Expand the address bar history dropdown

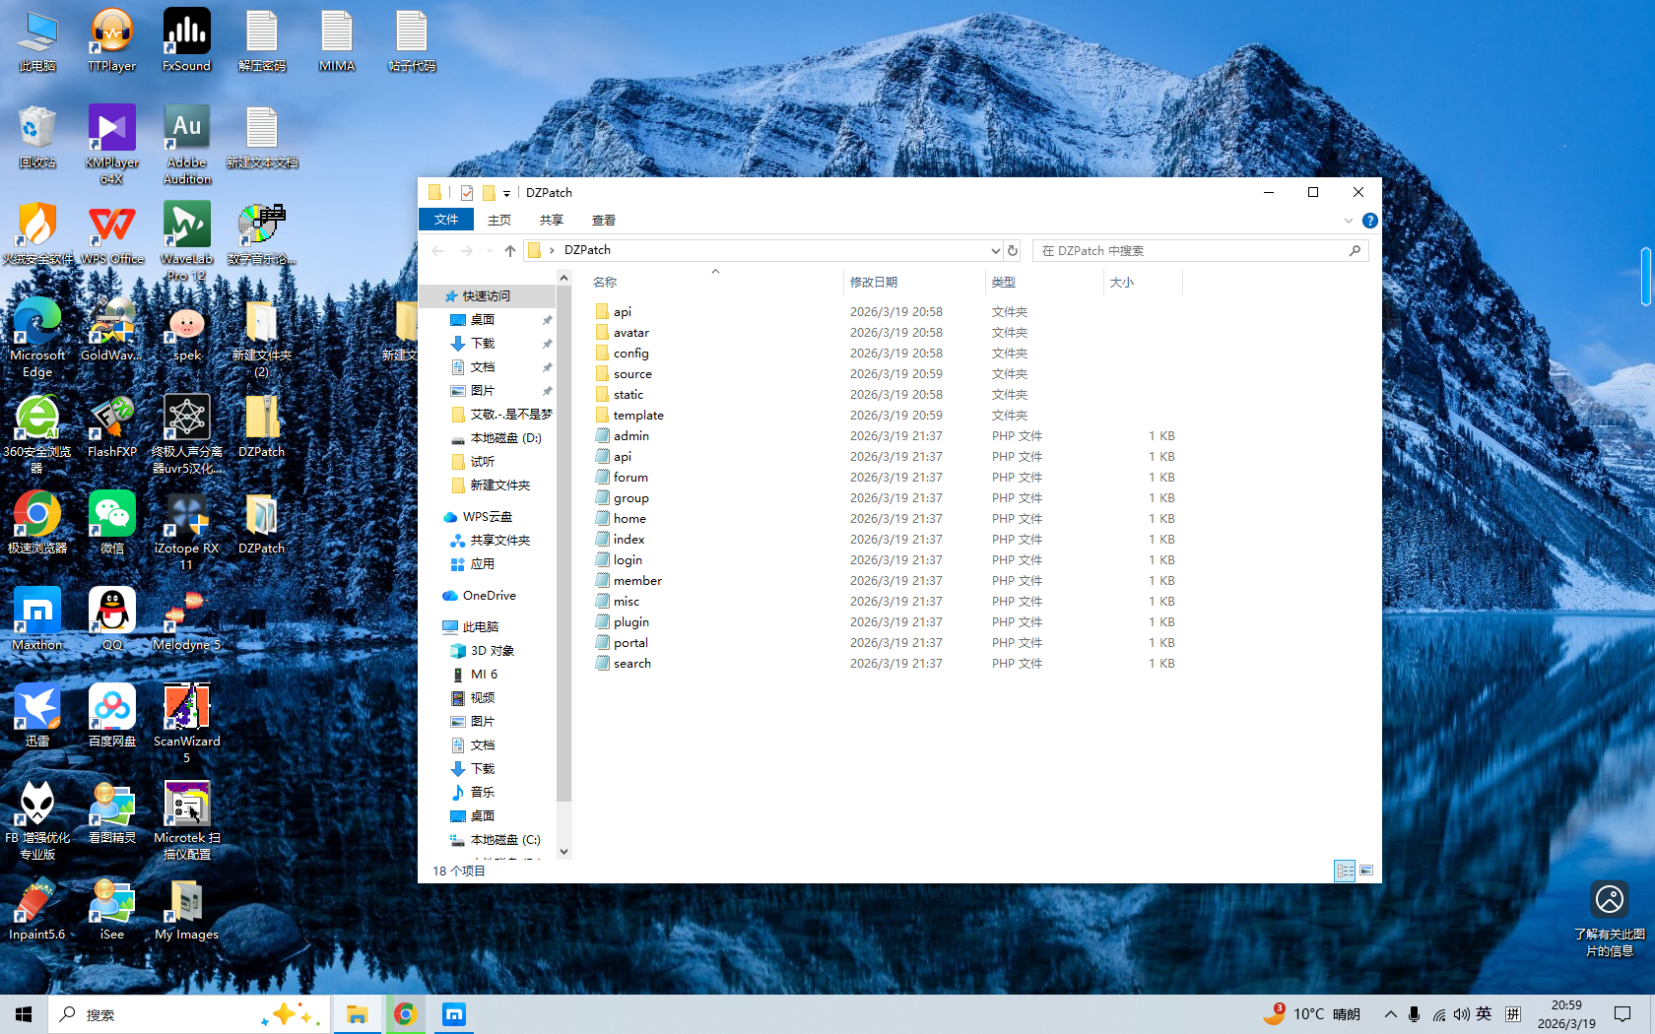click(x=995, y=250)
